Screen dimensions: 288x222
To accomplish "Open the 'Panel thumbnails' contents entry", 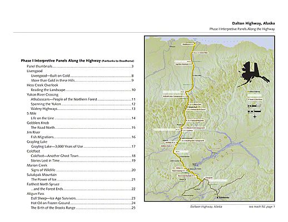I will 80,66.
